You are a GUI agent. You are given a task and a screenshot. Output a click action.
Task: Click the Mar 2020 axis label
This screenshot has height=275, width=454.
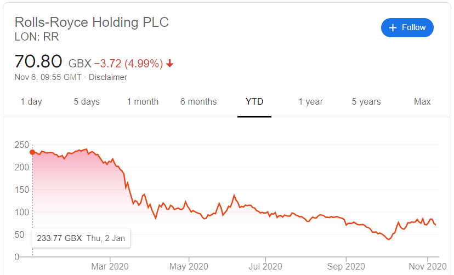coord(110,267)
